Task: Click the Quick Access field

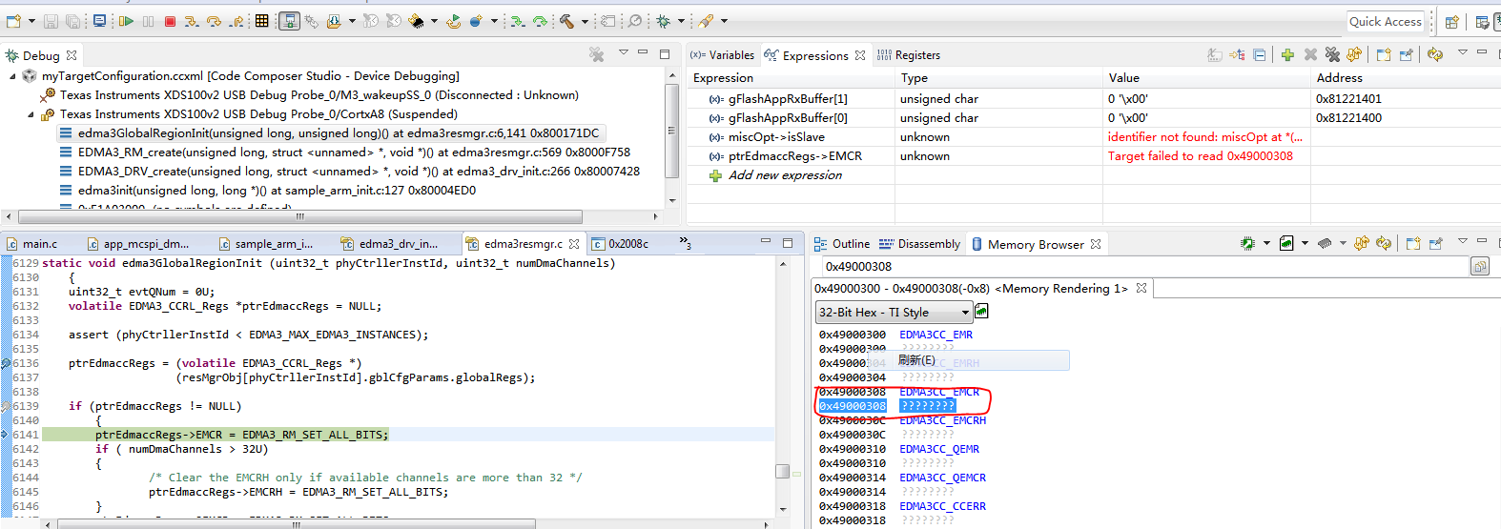Action: pos(1385,21)
